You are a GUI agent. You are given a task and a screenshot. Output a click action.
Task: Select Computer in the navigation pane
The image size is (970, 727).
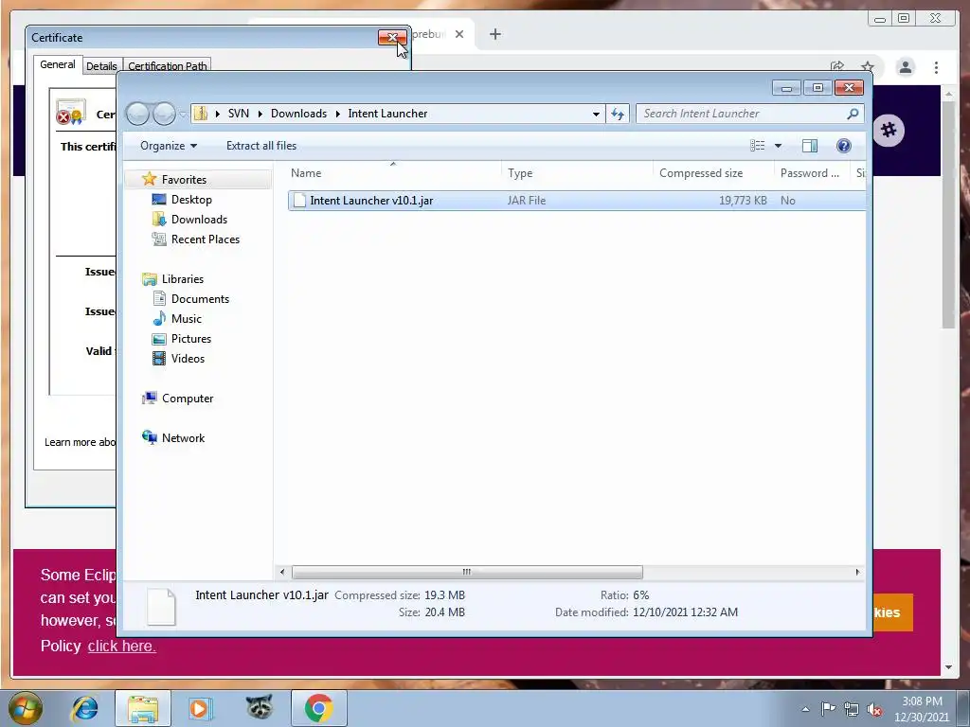coord(188,399)
